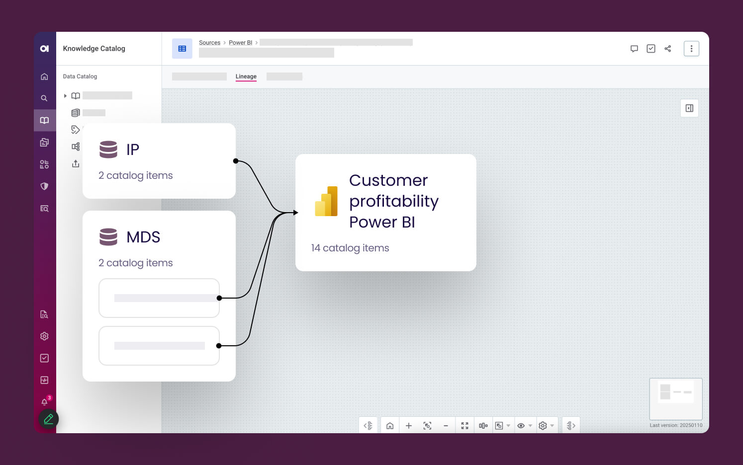Screen dimensions: 743x465
Task: Click the checkbox task icon in the header
Action: click(650, 49)
